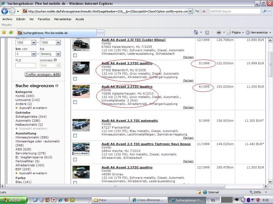Click the Favorites star icon
Viewport: 273px width, 204px height.
coord(4,32)
